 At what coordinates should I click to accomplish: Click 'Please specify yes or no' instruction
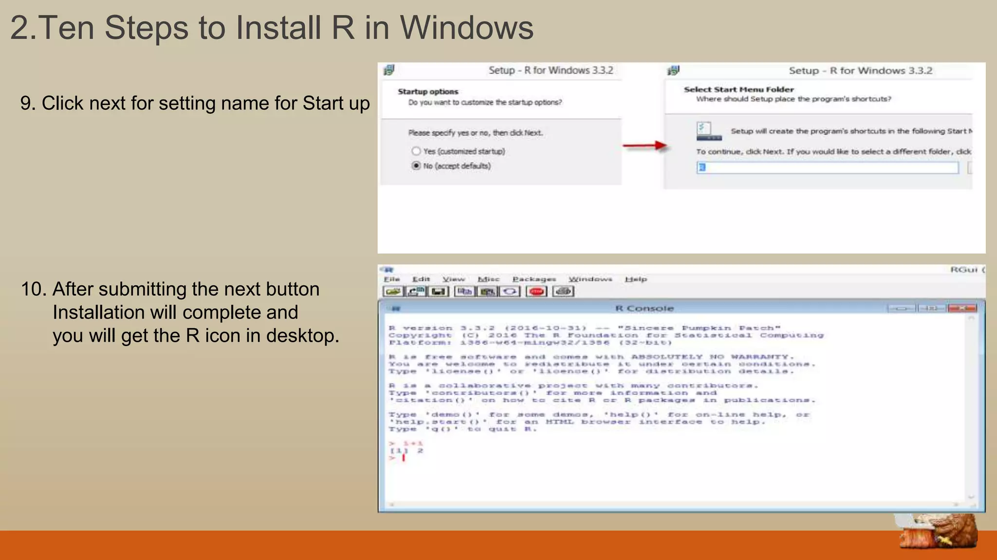pos(476,133)
